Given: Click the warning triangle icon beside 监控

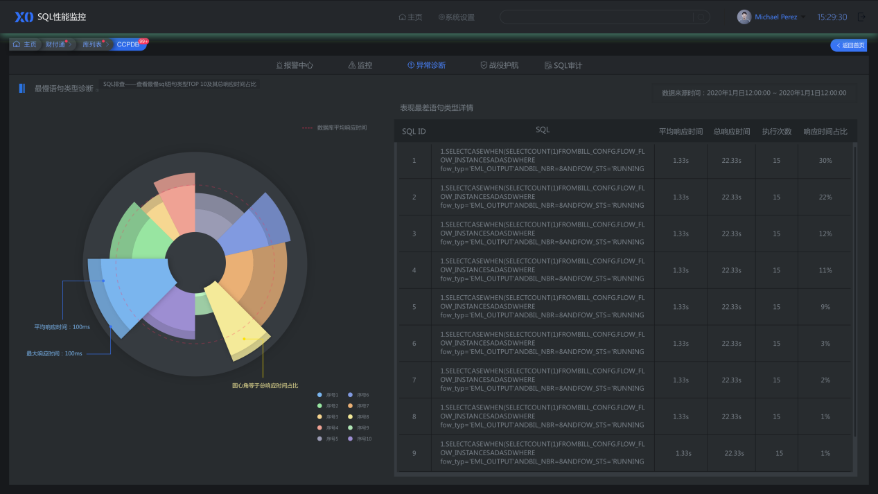Looking at the screenshot, I should [x=352, y=65].
